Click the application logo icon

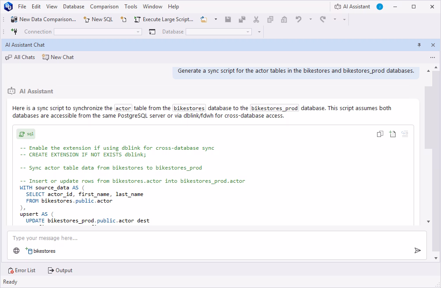click(8, 7)
